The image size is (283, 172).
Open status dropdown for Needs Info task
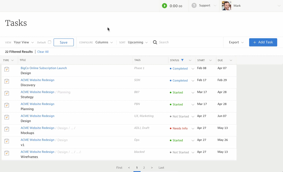tap(193, 129)
